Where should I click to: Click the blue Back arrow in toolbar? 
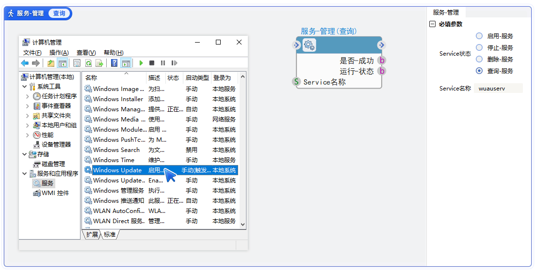[x=25, y=63]
